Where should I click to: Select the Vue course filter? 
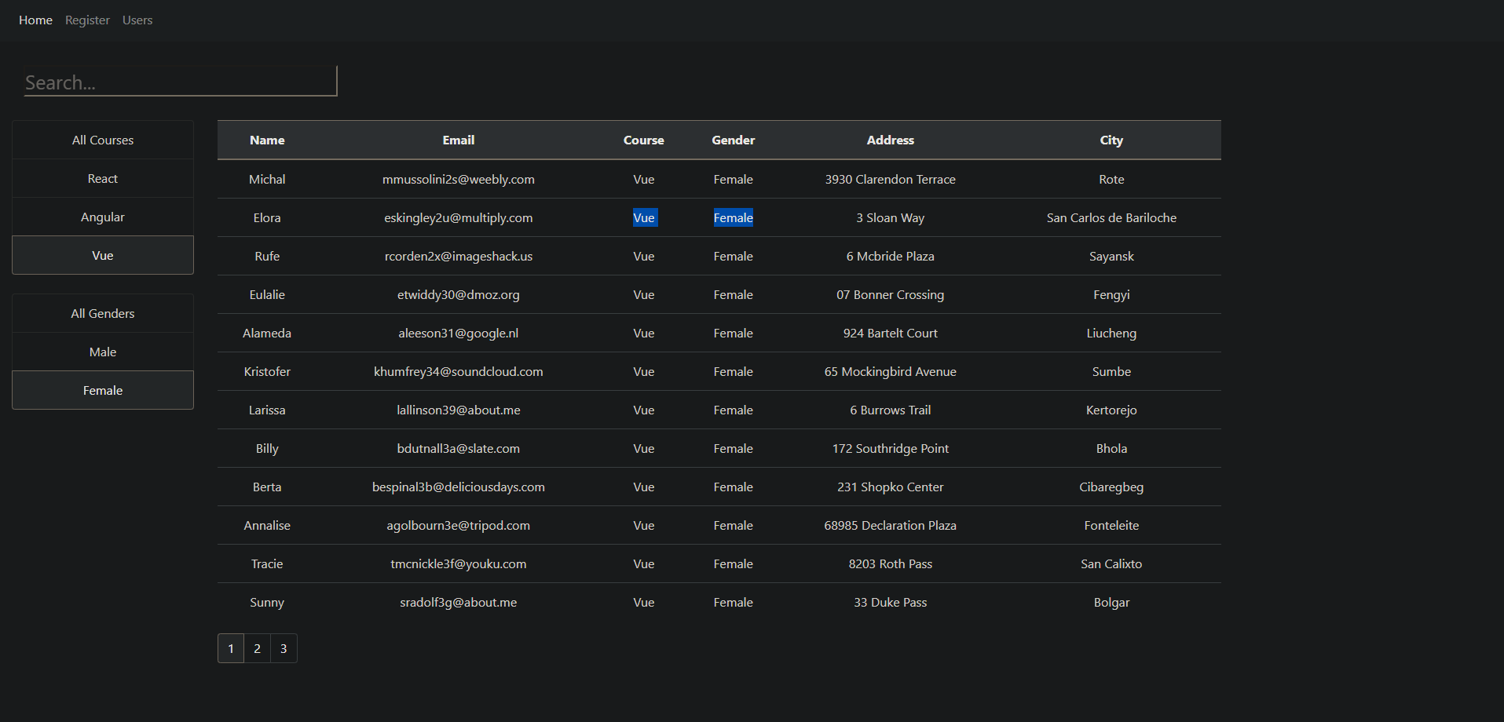103,256
